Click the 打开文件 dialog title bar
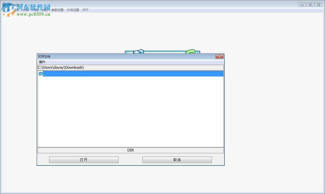The image size is (325, 194). point(113,56)
